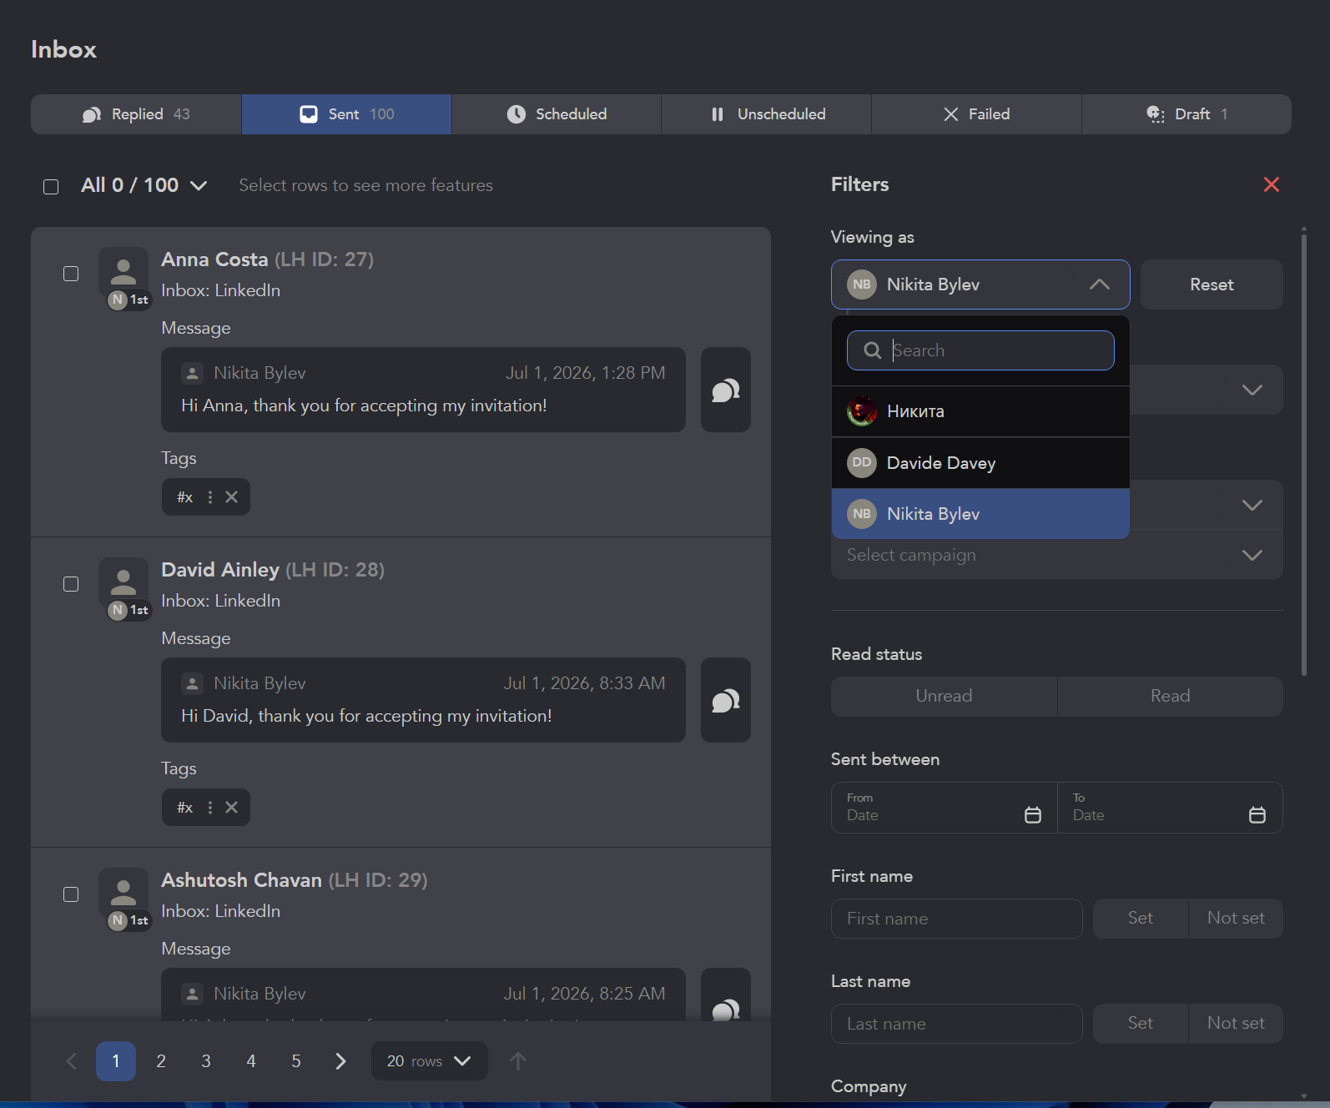The height and width of the screenshot is (1108, 1330).
Task: Toggle the Unread read-status filter
Action: click(x=944, y=696)
